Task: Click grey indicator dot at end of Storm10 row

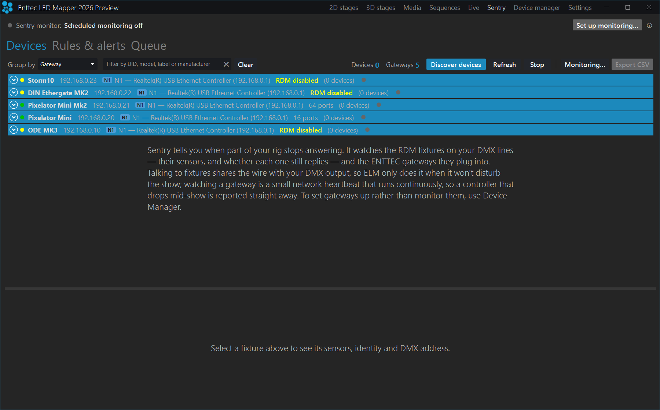Action: pos(364,80)
